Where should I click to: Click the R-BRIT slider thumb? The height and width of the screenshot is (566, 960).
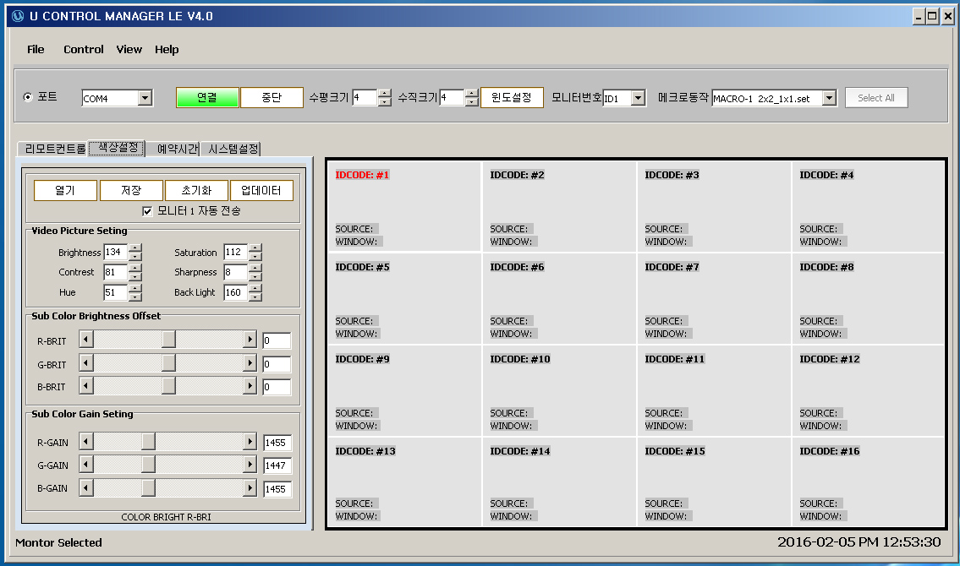pyautogui.click(x=168, y=340)
